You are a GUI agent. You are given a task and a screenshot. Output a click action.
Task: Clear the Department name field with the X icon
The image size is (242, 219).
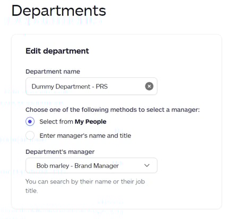click(x=149, y=86)
